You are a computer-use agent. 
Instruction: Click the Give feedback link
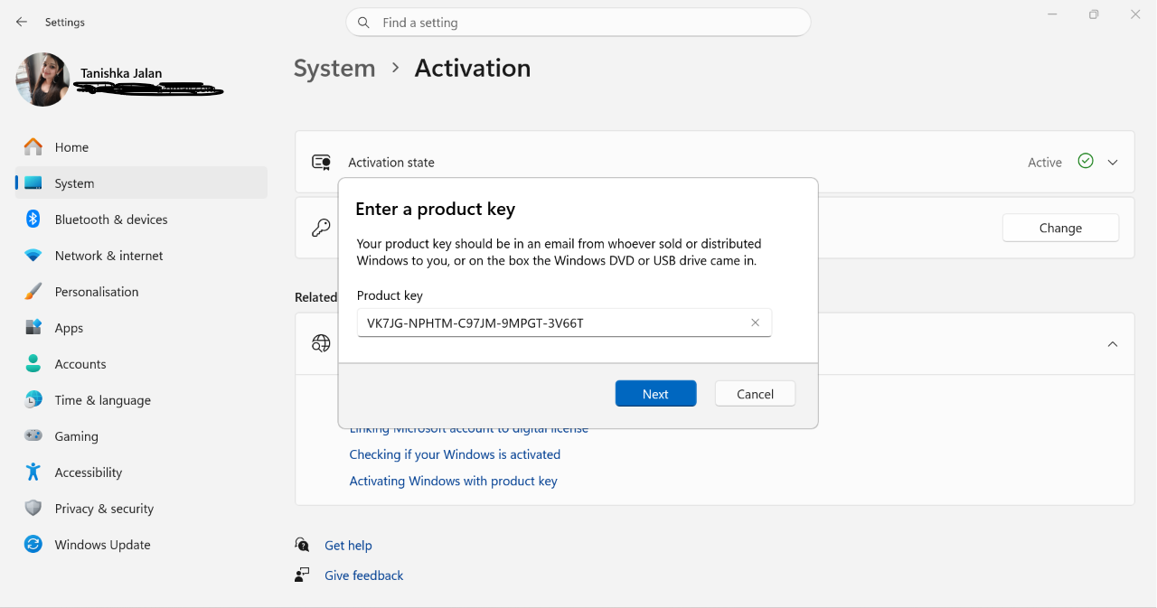(363, 575)
